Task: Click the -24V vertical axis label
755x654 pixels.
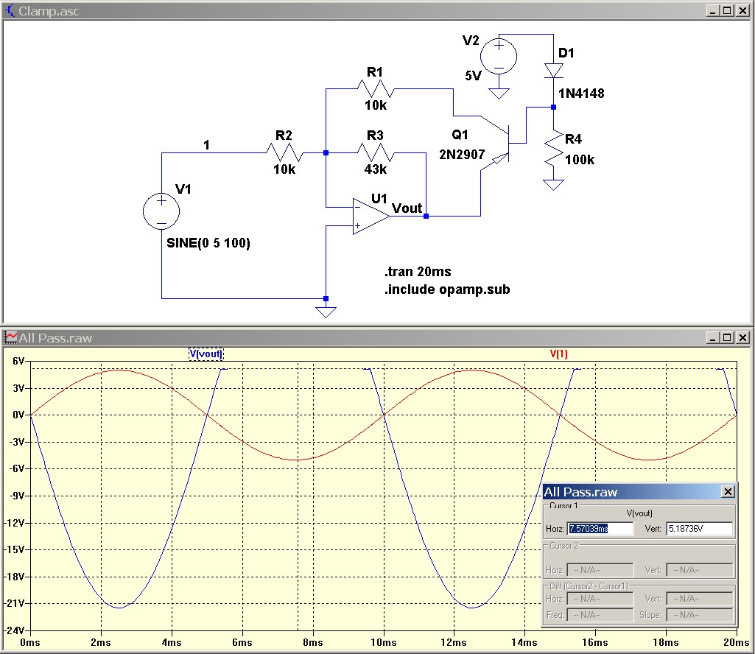Action: pos(15,630)
